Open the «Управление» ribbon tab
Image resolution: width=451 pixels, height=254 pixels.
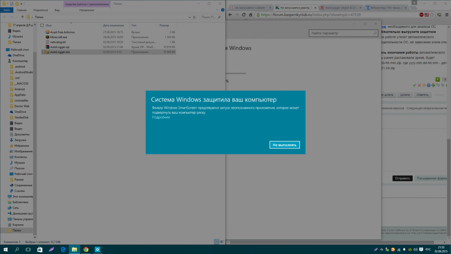click(86, 10)
